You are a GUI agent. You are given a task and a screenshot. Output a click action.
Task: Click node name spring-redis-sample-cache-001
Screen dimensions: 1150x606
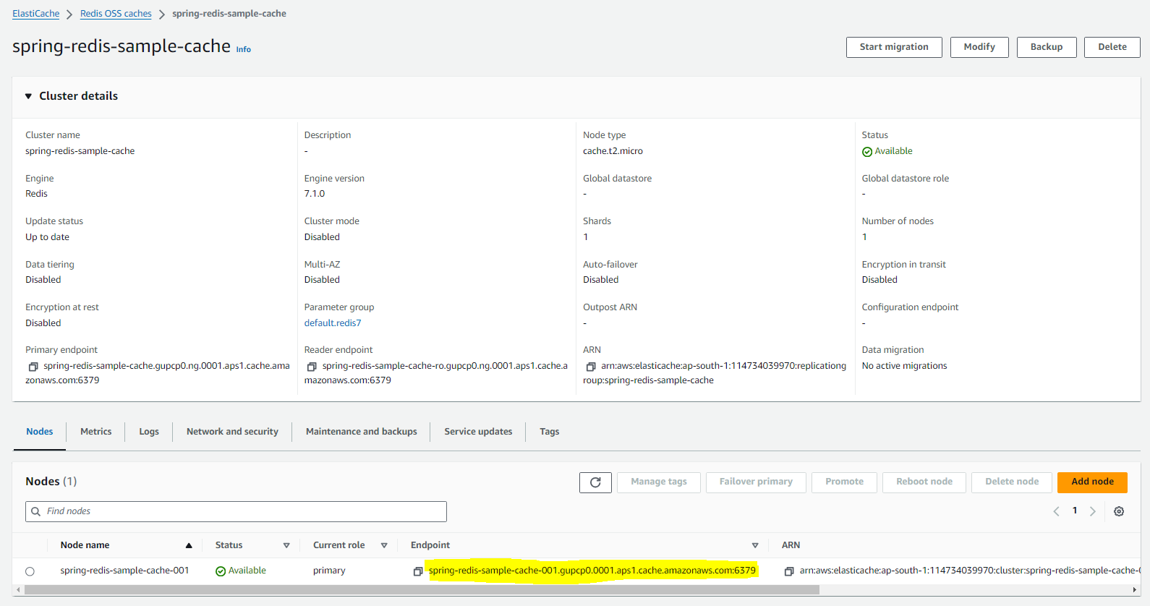[x=124, y=571]
